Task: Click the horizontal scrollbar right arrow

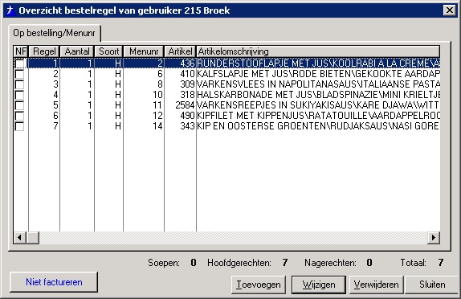Action: [434, 237]
